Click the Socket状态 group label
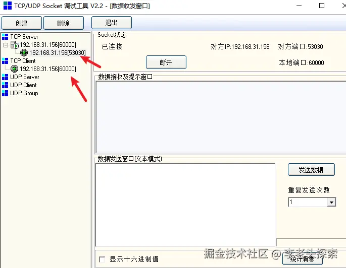The width and height of the screenshot is (346, 268). tap(112, 35)
